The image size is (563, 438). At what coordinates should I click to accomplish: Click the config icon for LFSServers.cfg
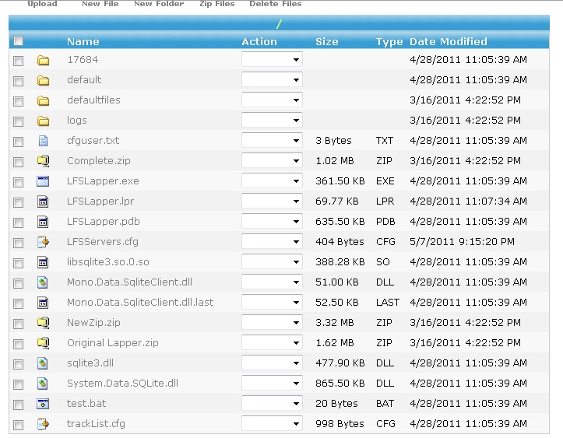tap(43, 242)
